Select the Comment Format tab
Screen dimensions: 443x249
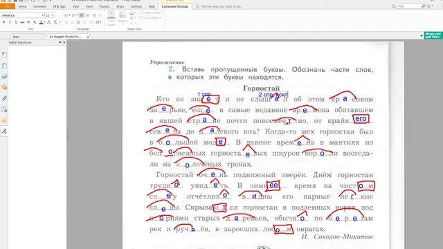pyautogui.click(x=175, y=6)
